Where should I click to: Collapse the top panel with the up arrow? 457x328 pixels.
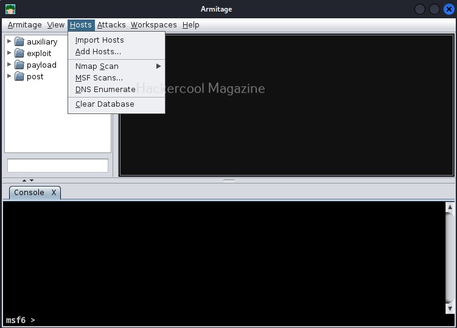click(24, 180)
